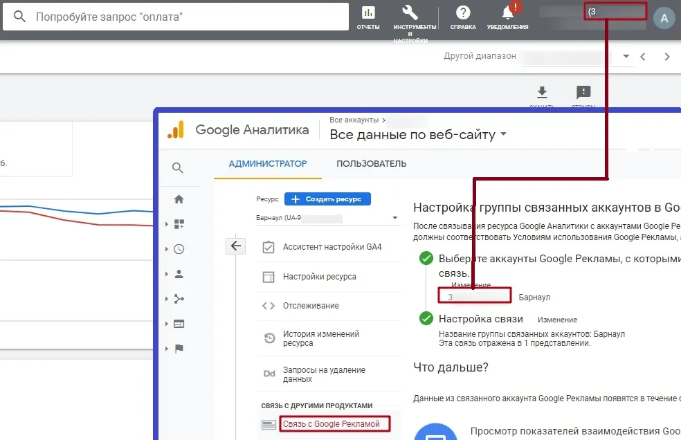Click the search magnifier in Google Ads bar

coord(19,17)
